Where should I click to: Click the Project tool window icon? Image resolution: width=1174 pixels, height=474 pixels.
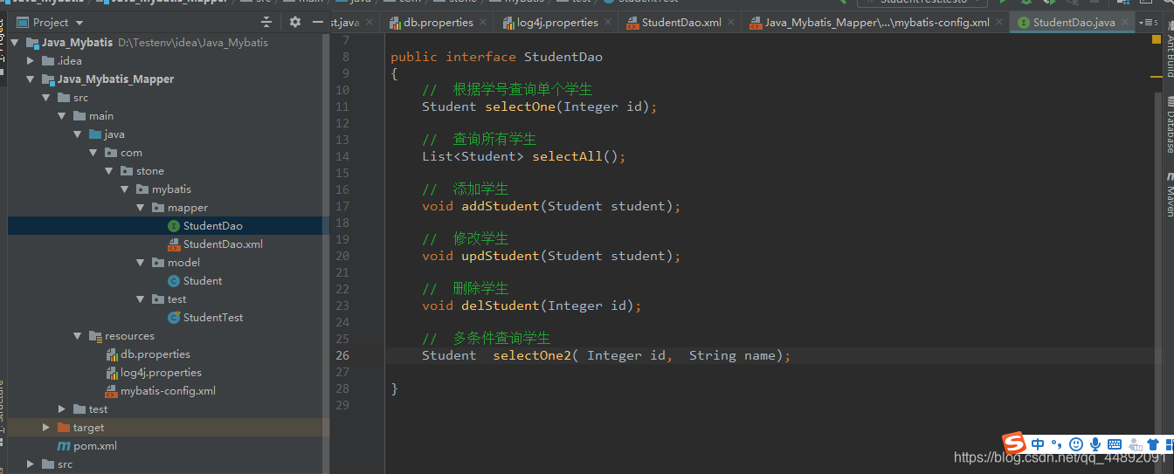point(23,22)
